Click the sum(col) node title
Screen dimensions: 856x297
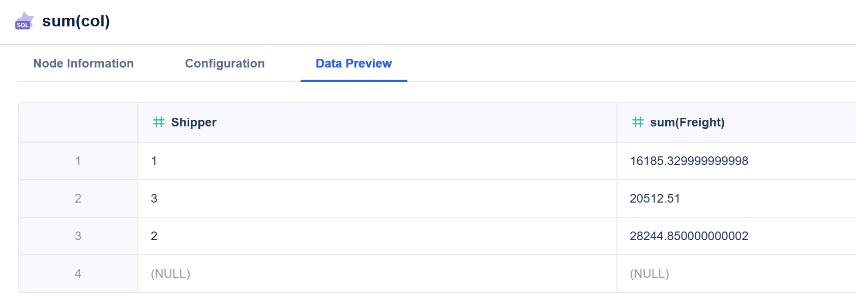coord(76,21)
